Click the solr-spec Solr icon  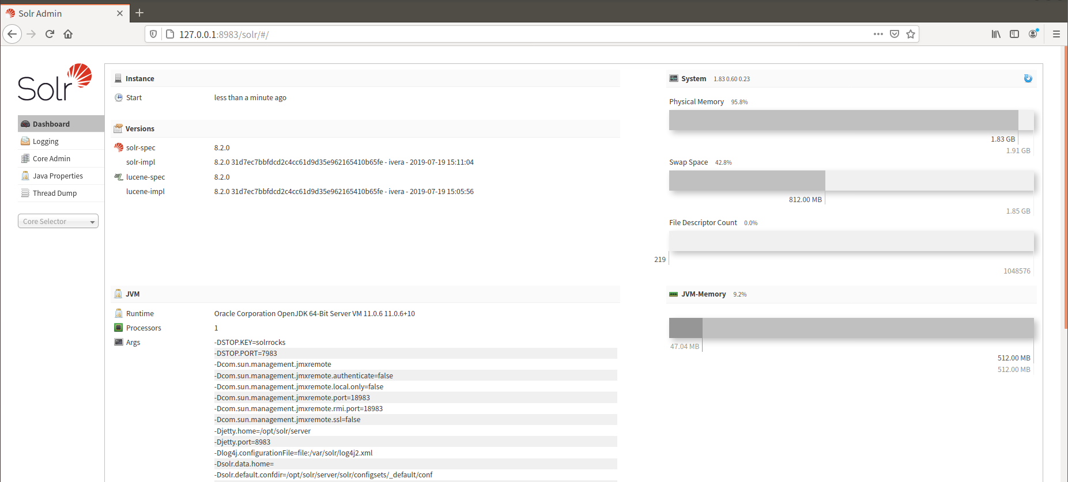pyautogui.click(x=119, y=147)
